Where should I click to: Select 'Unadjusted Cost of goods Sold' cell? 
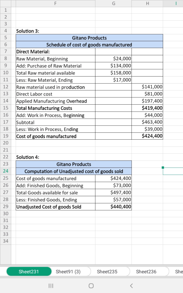[56, 207]
